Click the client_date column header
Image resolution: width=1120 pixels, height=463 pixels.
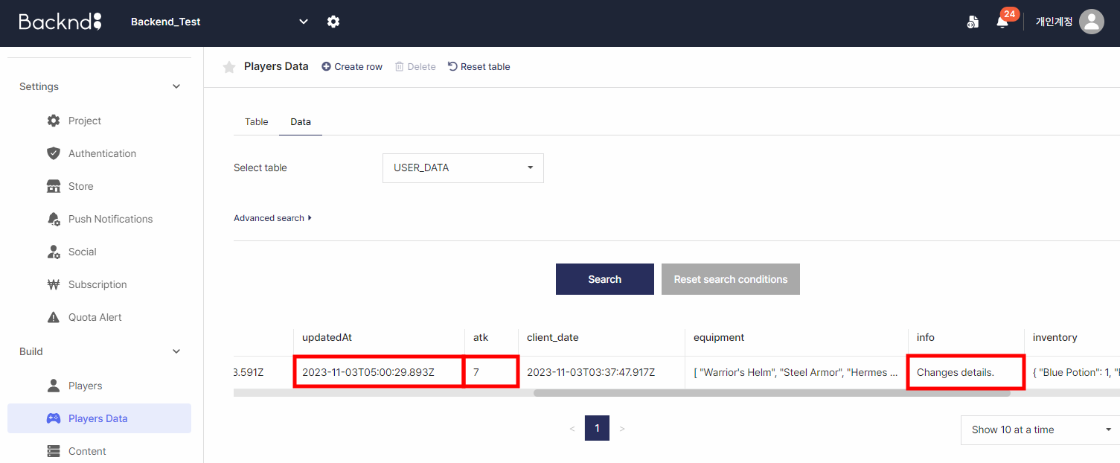click(601, 338)
